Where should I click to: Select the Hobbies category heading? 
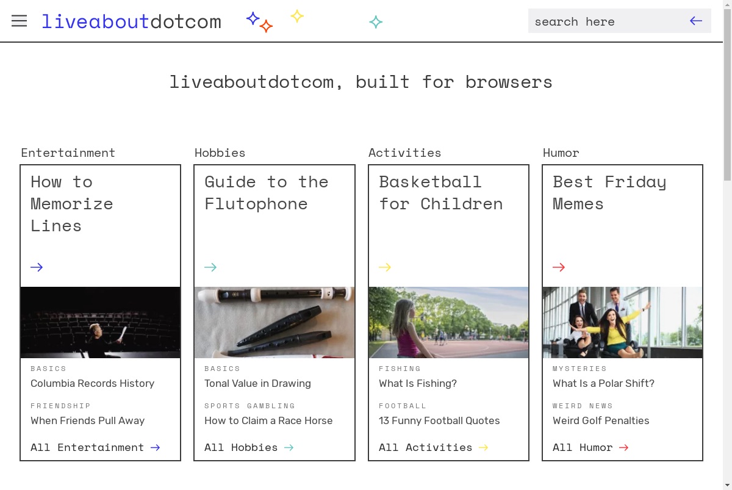(220, 153)
